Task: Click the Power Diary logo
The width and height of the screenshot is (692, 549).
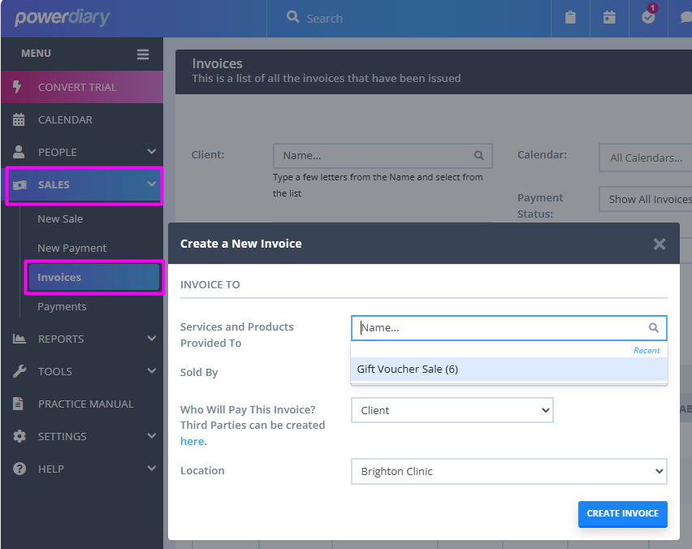Action: pos(63,18)
